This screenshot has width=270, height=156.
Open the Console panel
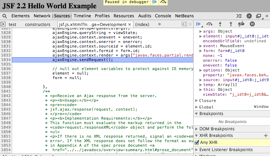163,16
